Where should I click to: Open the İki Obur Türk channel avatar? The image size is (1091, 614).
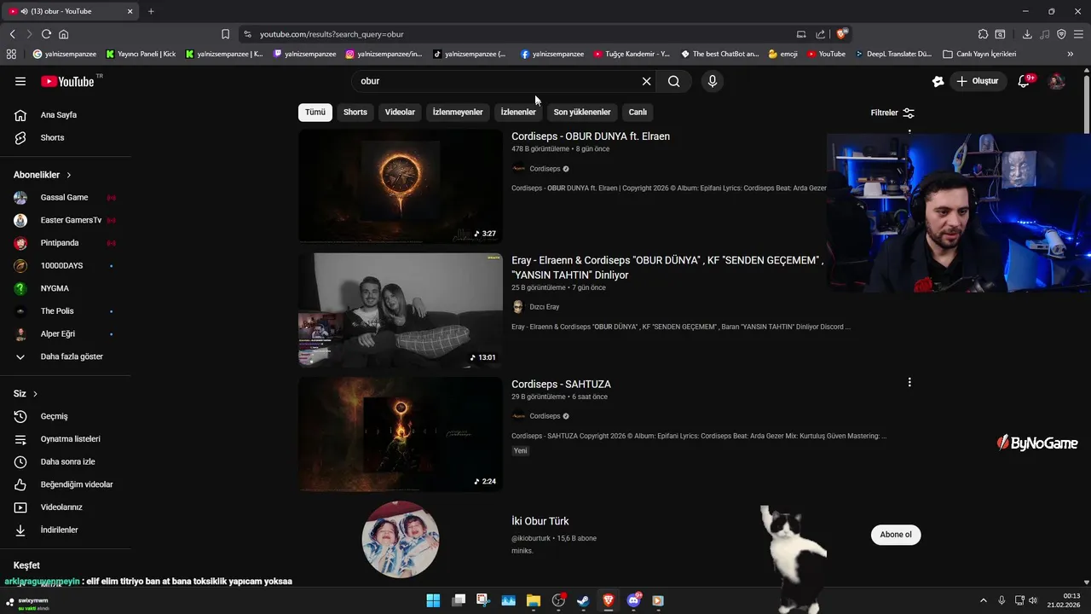(401, 539)
